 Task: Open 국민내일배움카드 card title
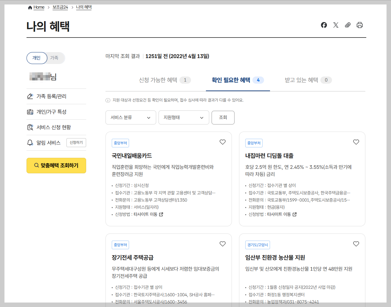(x=132, y=156)
